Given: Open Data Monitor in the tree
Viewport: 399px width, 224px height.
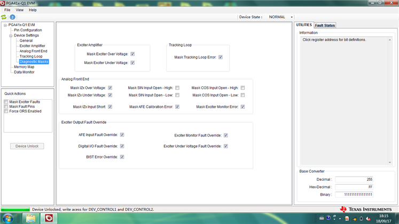Looking at the screenshot, I should pos(24,72).
